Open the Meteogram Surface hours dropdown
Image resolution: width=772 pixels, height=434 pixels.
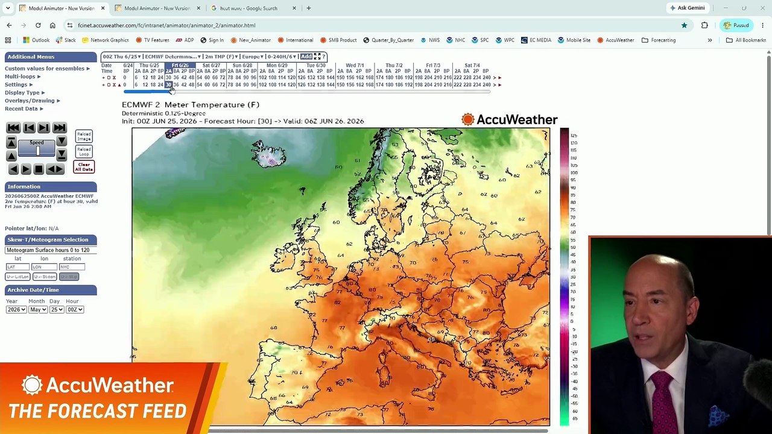[51, 250]
